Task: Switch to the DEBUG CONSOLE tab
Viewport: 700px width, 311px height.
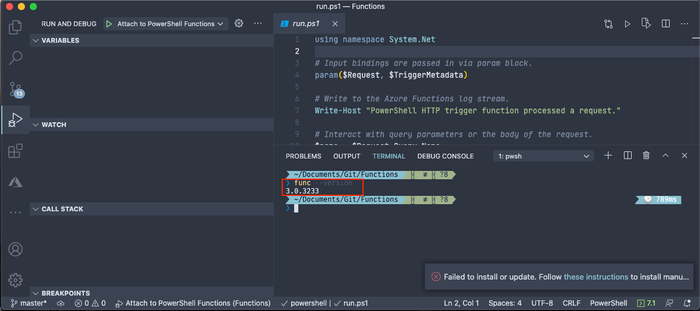Action: [446, 156]
